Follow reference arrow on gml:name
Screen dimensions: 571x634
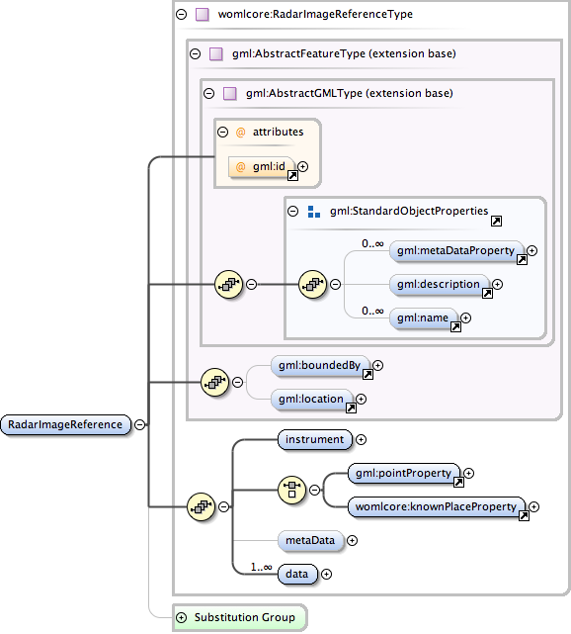455,327
